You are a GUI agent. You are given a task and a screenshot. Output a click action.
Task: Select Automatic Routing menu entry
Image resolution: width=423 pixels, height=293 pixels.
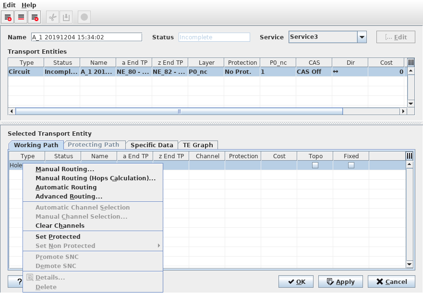(x=66, y=188)
